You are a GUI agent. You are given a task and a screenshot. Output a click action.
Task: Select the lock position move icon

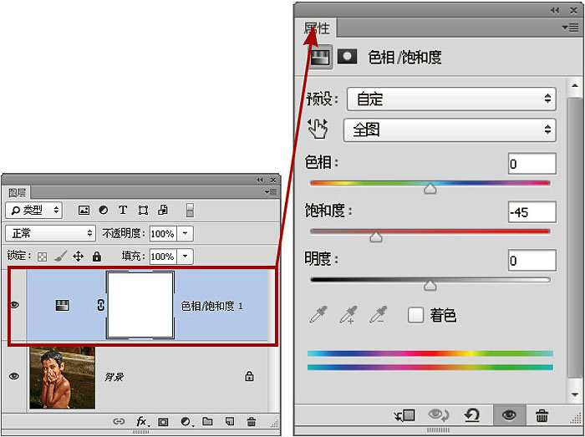coord(78,257)
